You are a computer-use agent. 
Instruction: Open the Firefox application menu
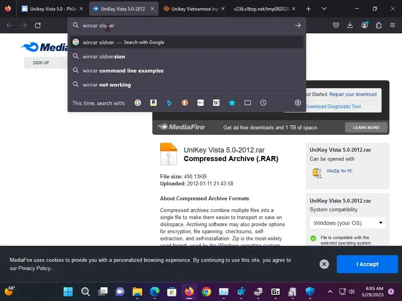click(392, 25)
